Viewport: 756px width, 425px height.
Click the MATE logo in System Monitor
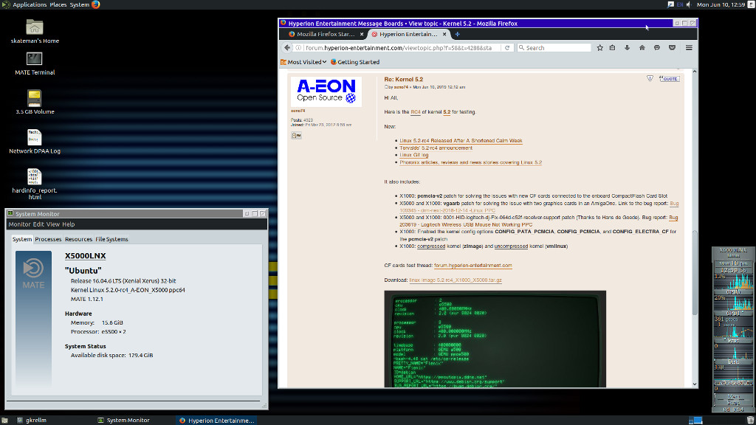coord(33,274)
